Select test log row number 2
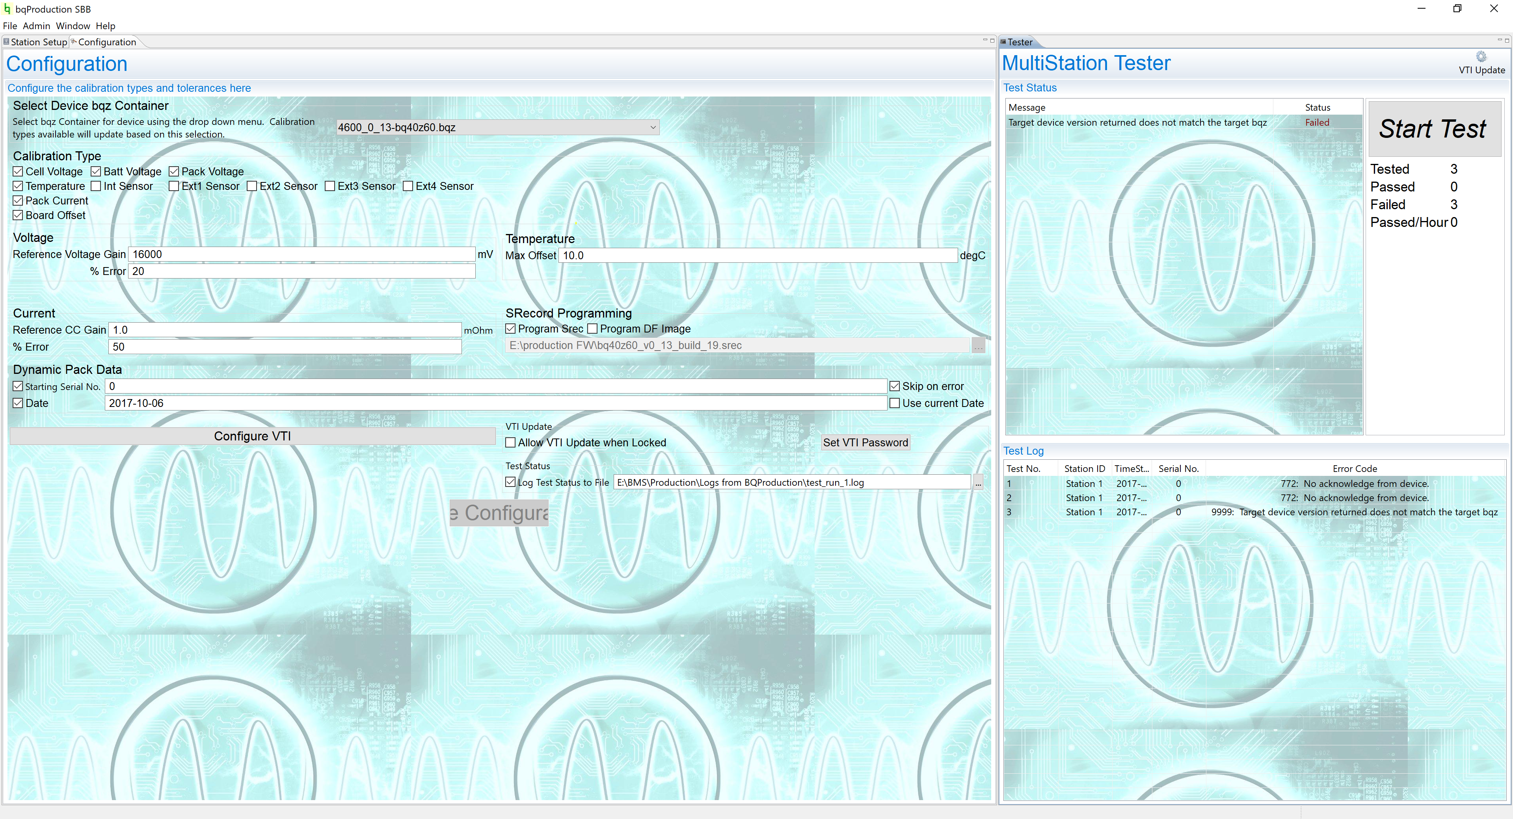The image size is (1513, 819). point(1254,498)
